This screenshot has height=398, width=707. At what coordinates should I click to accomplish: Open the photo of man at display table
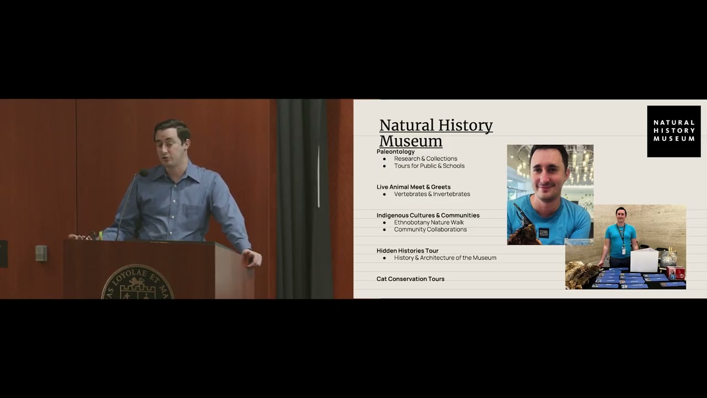(x=626, y=247)
